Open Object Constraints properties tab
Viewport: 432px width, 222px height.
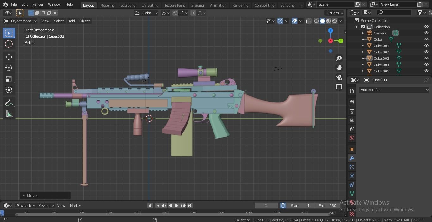(352, 184)
